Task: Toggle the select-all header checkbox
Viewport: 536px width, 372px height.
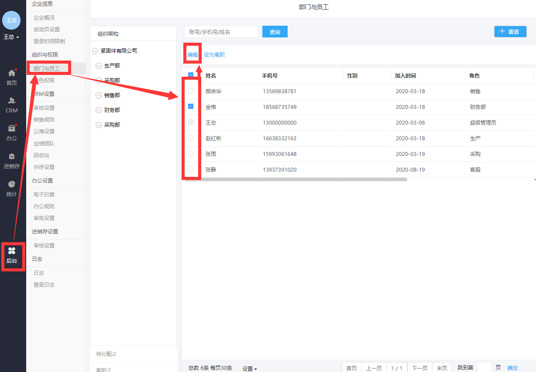Action: click(191, 75)
